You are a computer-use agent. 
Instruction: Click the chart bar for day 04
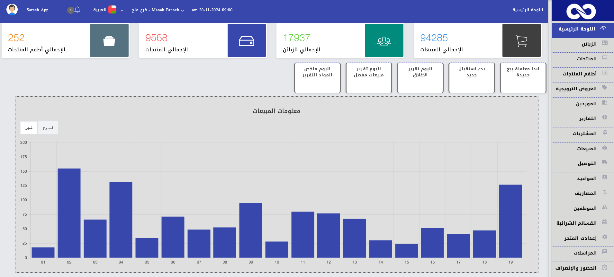[121, 220]
